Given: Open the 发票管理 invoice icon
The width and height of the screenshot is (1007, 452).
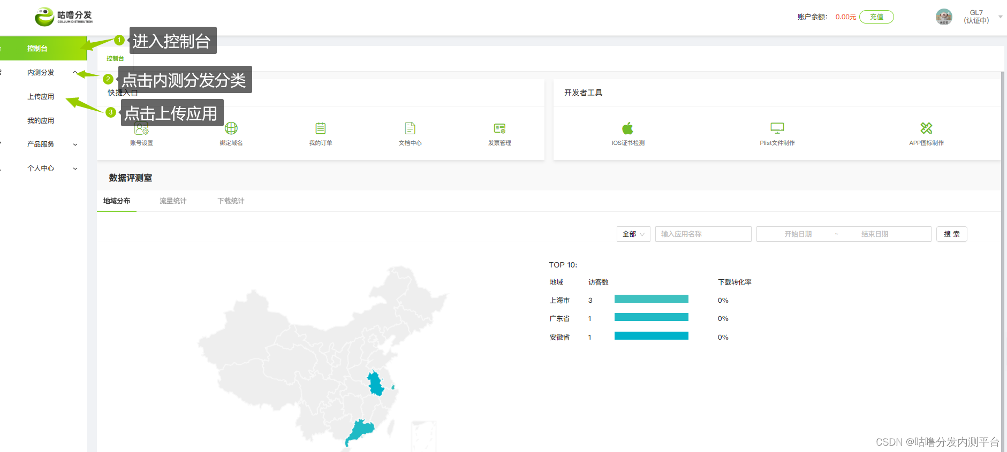Looking at the screenshot, I should 499,128.
